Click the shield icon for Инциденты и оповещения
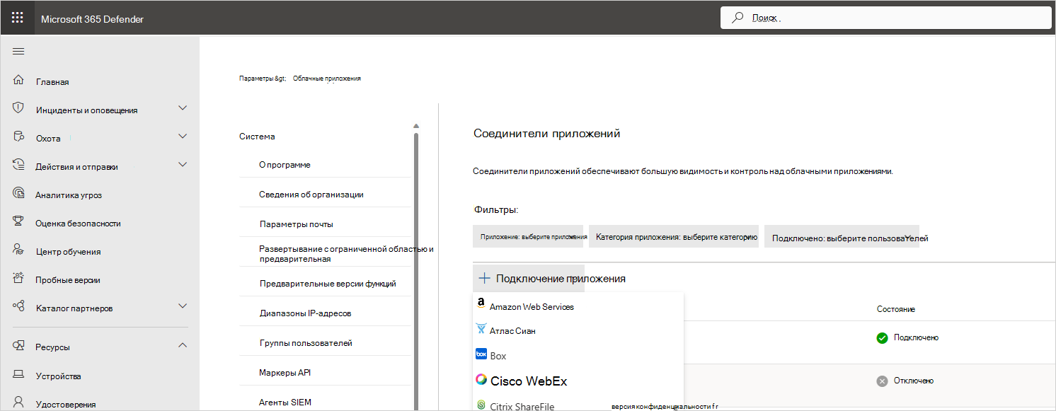 (19, 108)
